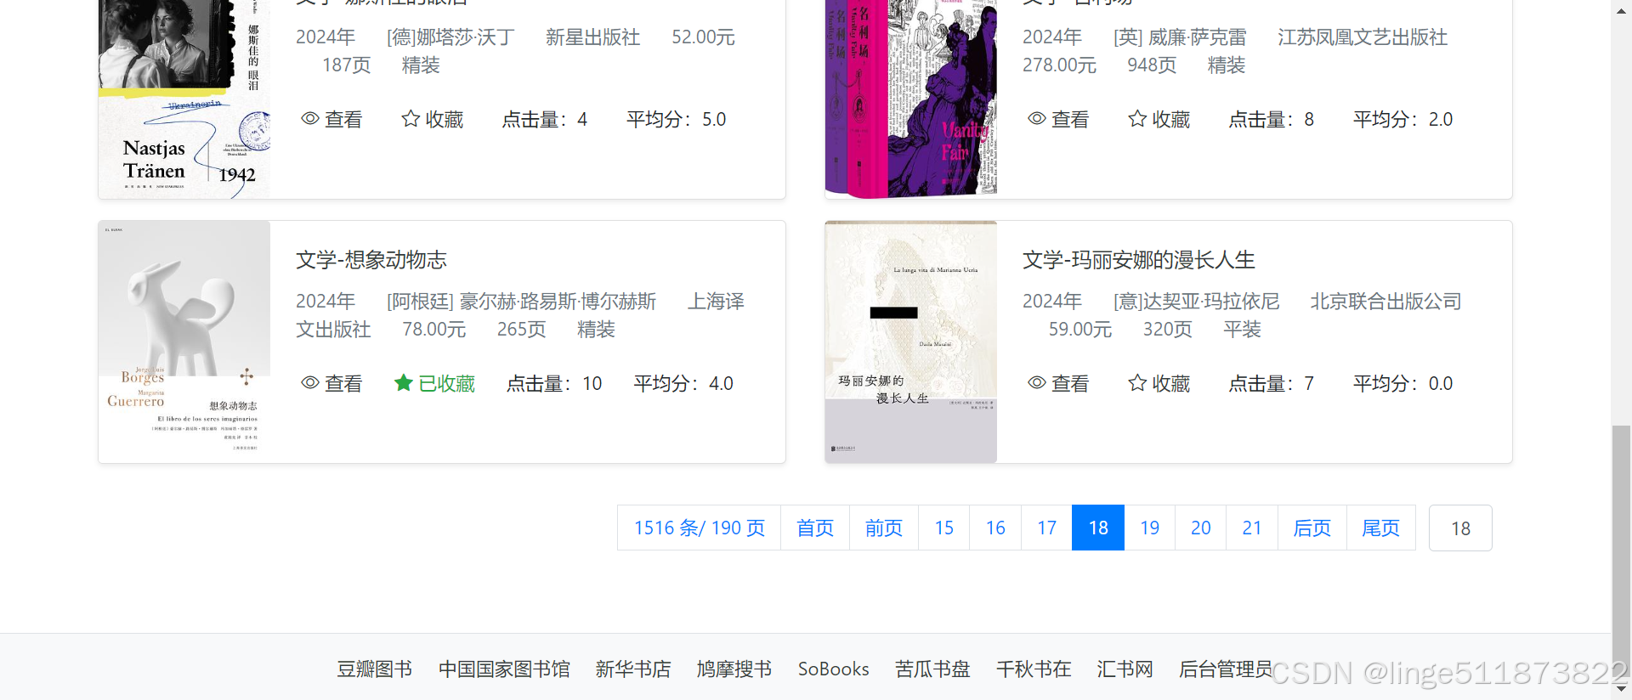Open the 后台管理员 admin link
This screenshot has height=700, width=1632.
[x=1226, y=669]
